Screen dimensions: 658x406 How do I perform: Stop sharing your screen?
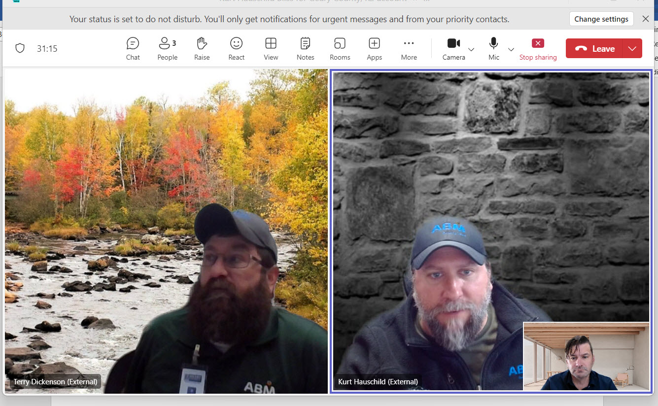[x=538, y=49]
